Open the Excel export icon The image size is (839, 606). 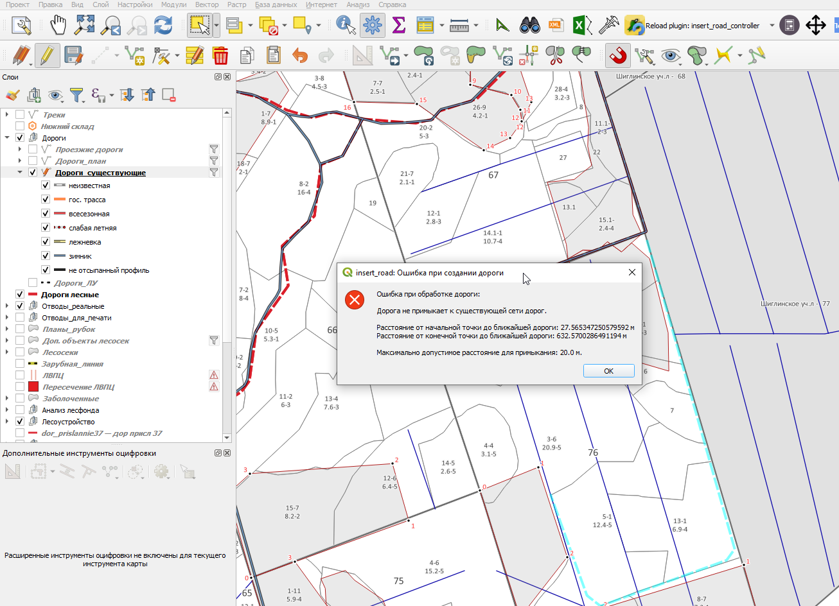coord(581,26)
